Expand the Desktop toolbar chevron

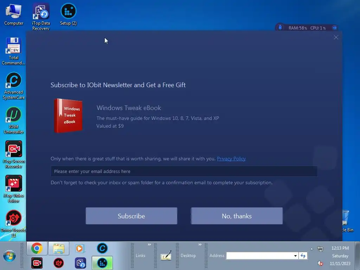pyautogui.click(x=200, y=245)
